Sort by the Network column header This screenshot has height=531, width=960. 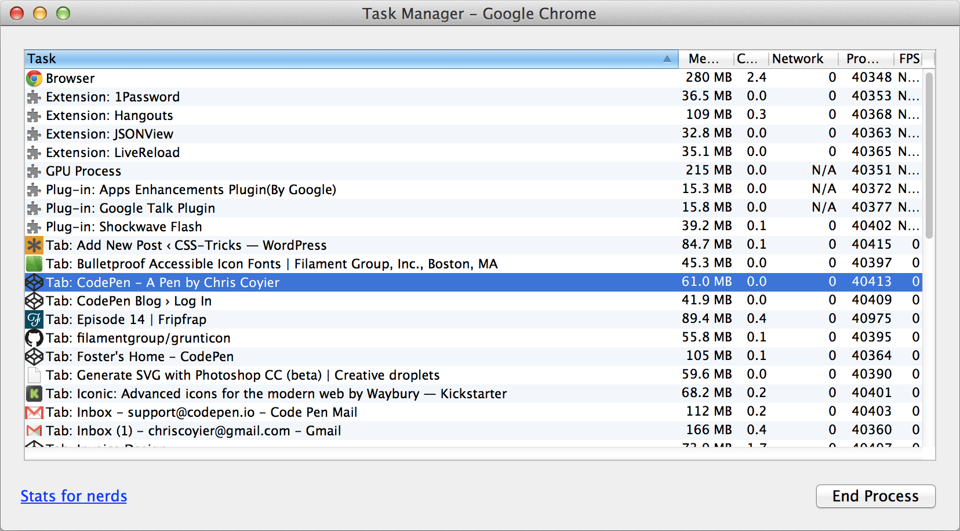[797, 59]
